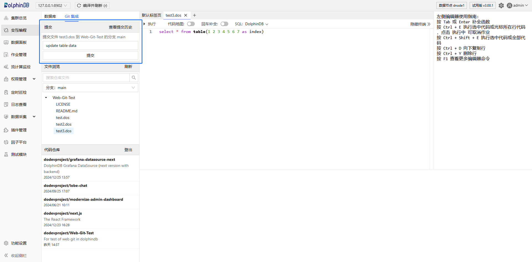Click view commit history link
Image resolution: width=532 pixels, height=262 pixels.
(x=120, y=27)
